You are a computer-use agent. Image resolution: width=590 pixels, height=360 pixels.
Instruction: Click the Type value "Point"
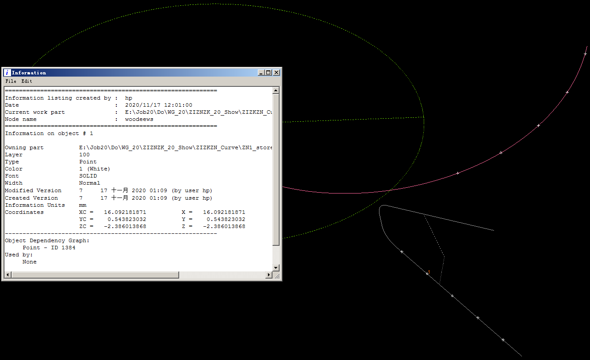point(88,162)
